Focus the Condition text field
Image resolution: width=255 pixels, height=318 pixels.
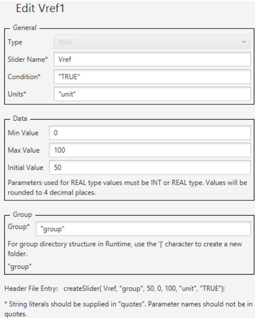click(152, 77)
